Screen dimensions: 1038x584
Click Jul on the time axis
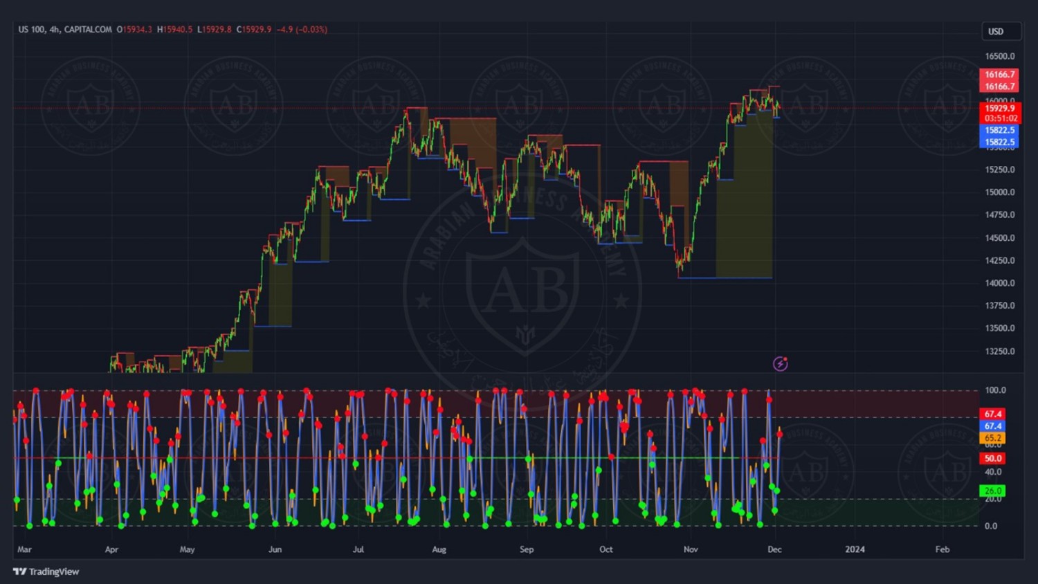358,549
